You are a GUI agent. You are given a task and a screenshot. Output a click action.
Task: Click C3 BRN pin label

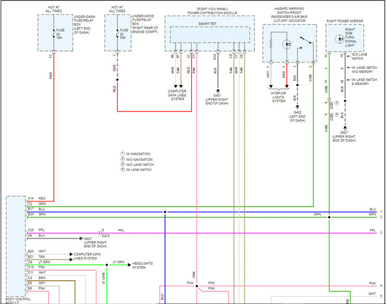tap(36, 278)
